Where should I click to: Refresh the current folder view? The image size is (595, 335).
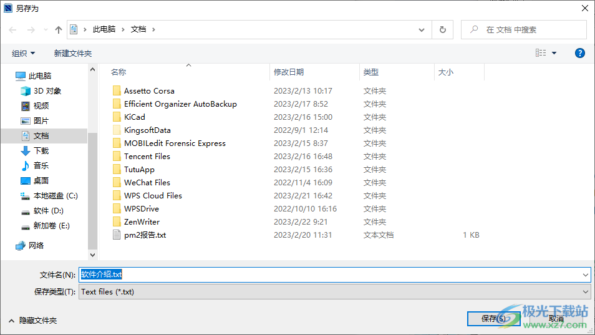[x=442, y=29]
